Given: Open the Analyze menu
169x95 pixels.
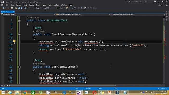Looking at the screenshot, I should [56, 5].
